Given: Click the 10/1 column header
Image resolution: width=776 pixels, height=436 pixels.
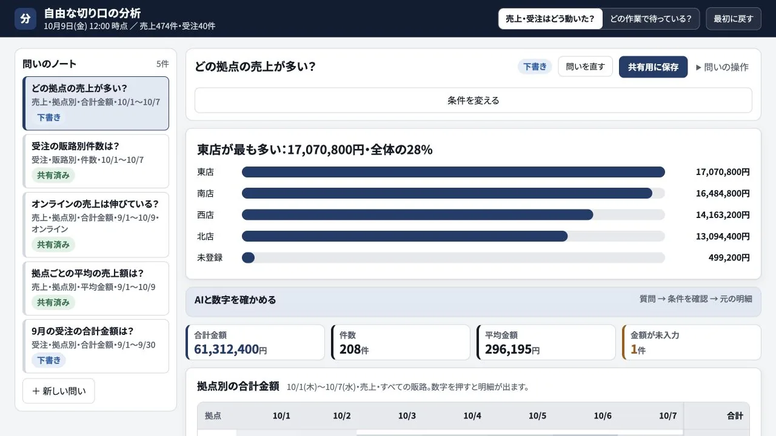Looking at the screenshot, I should [281, 416].
